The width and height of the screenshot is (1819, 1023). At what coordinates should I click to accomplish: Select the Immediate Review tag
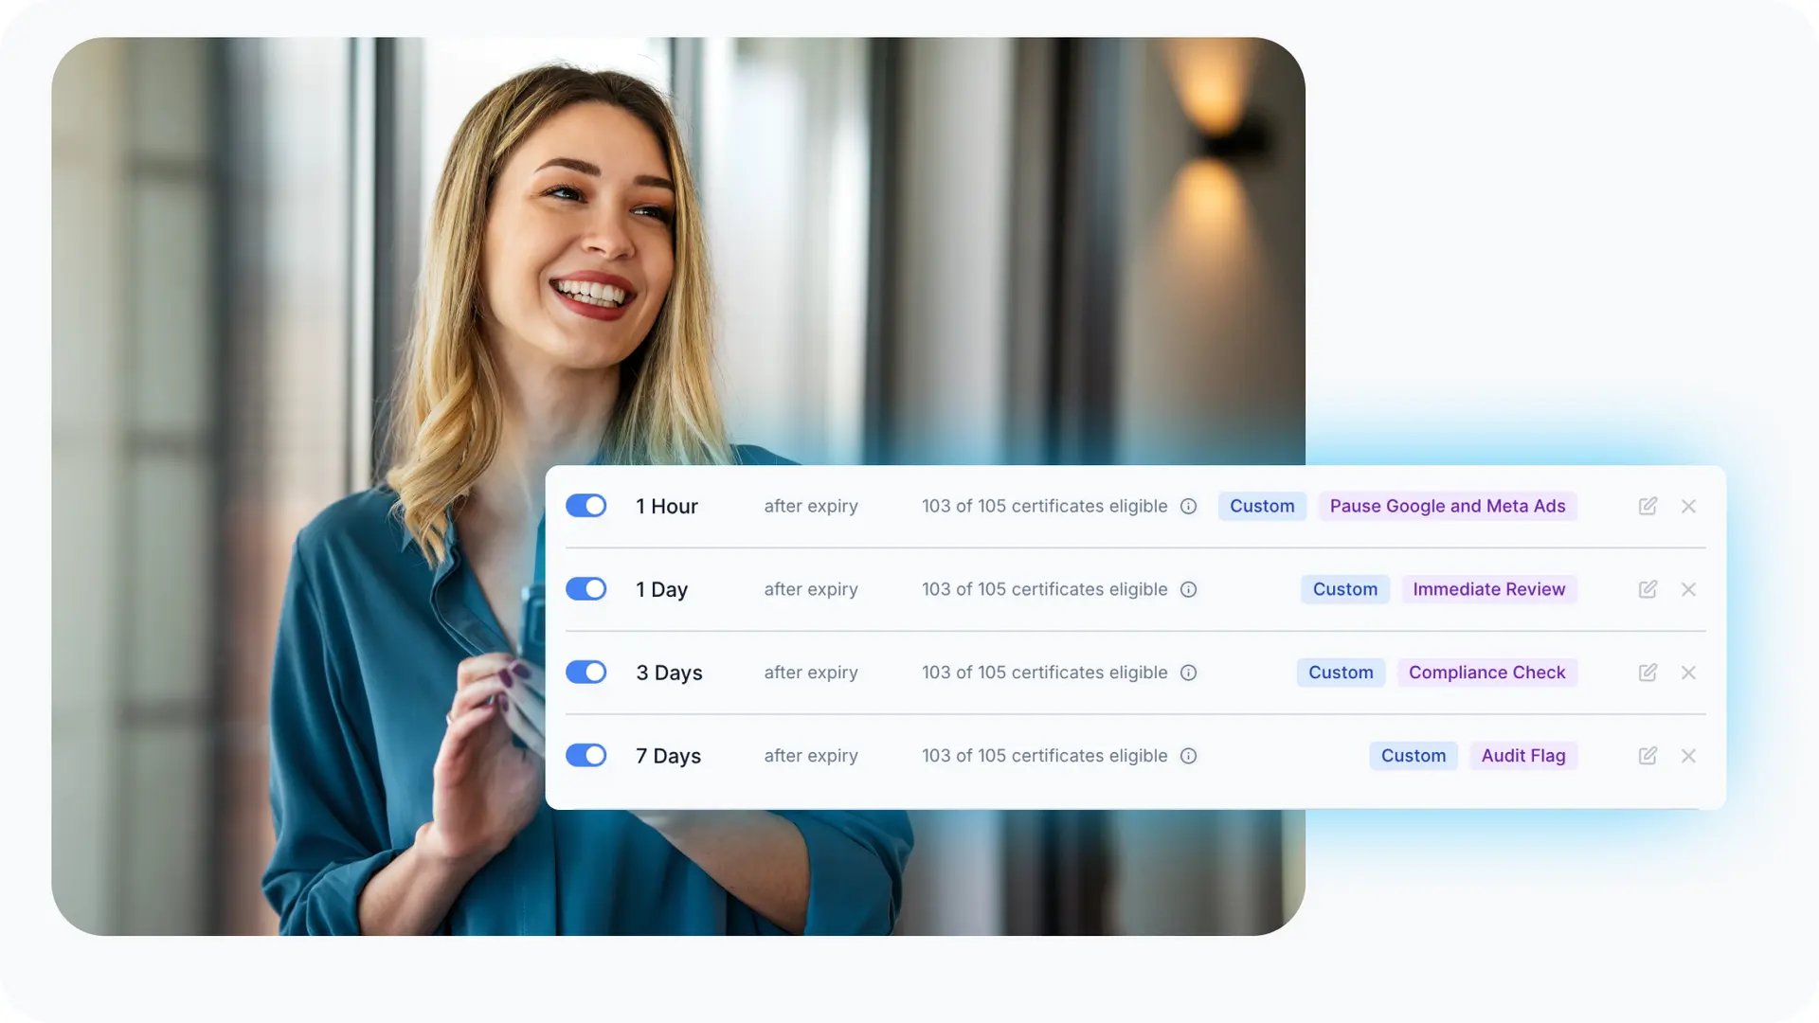pos(1489,589)
